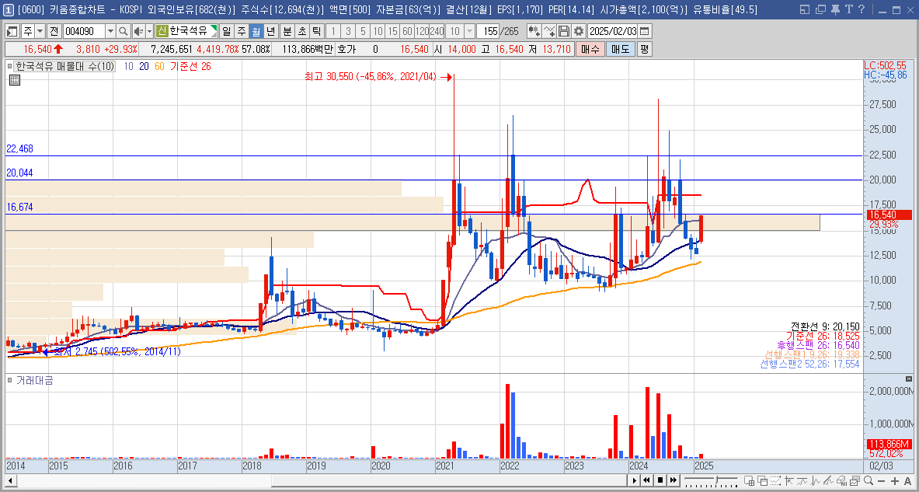
Task: Click the save diskette icon in toolbar
Action: coord(564,32)
